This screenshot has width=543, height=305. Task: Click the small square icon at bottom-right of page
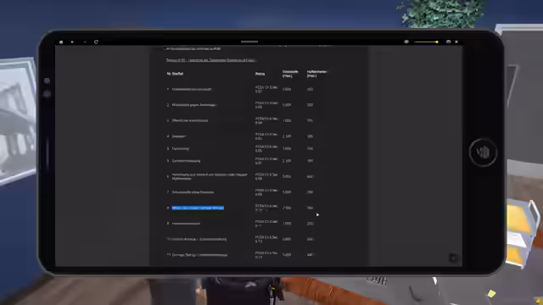(453, 258)
